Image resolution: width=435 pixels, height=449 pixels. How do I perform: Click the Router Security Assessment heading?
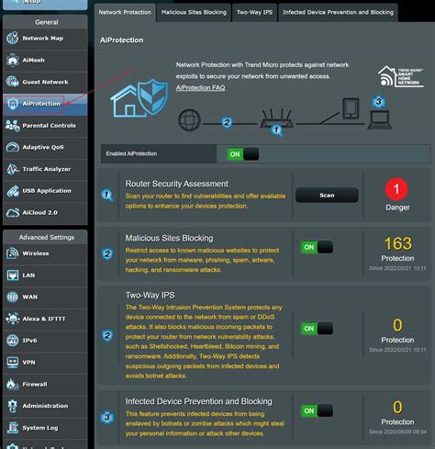(177, 184)
